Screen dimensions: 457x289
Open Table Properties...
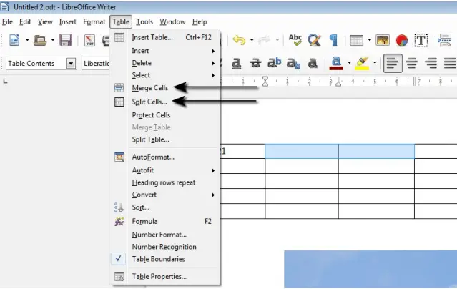[164, 276]
